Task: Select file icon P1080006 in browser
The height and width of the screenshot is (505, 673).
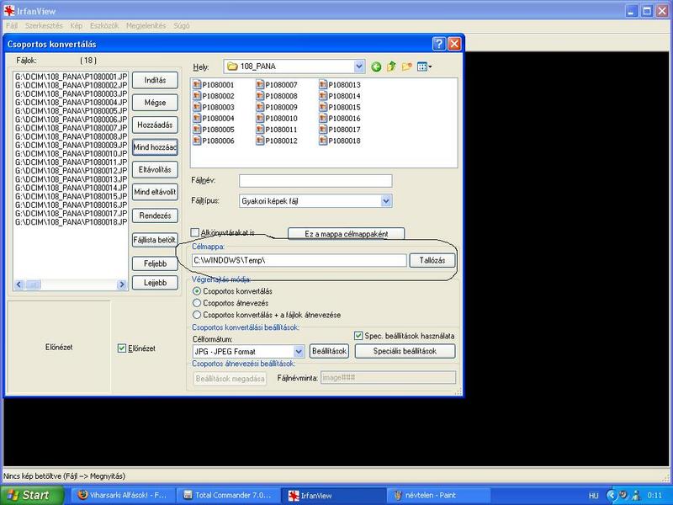Action: [x=197, y=141]
